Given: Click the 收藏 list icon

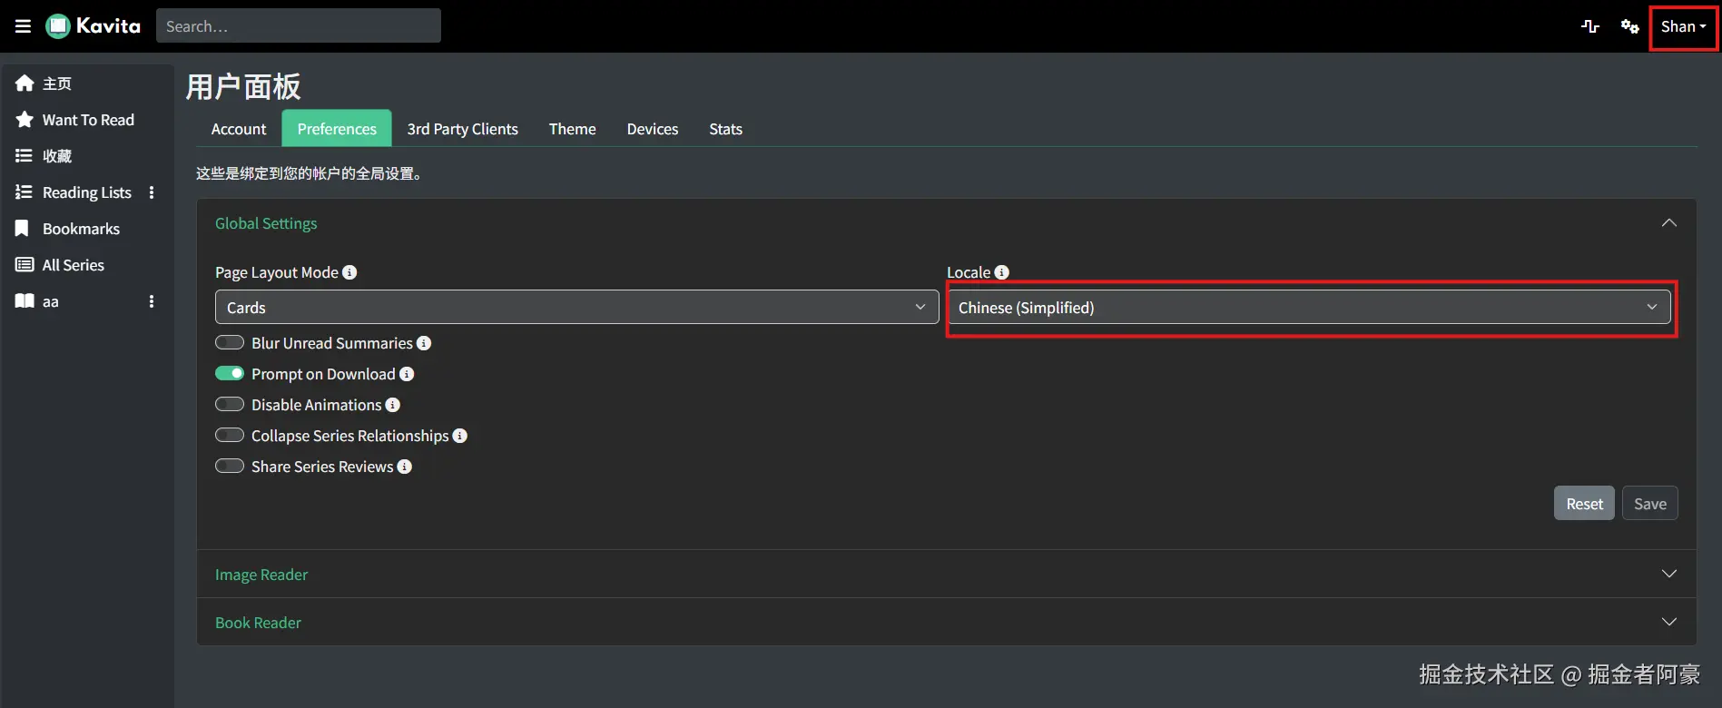Looking at the screenshot, I should pyautogui.click(x=25, y=156).
